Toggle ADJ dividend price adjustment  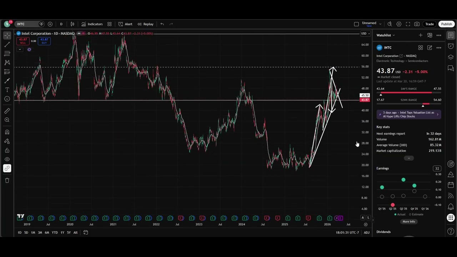coord(367,233)
